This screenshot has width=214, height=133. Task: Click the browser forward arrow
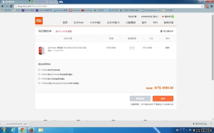pyautogui.click(x=7, y=6)
